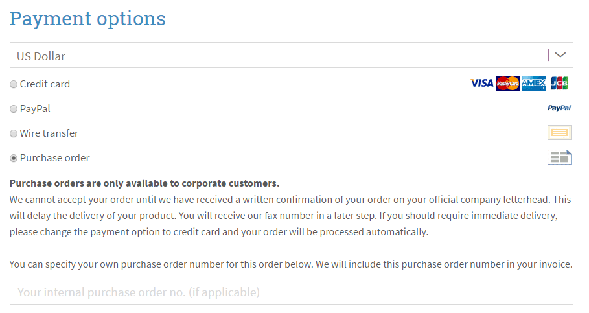
Task: Select the Credit card radio button
Action: click(14, 84)
